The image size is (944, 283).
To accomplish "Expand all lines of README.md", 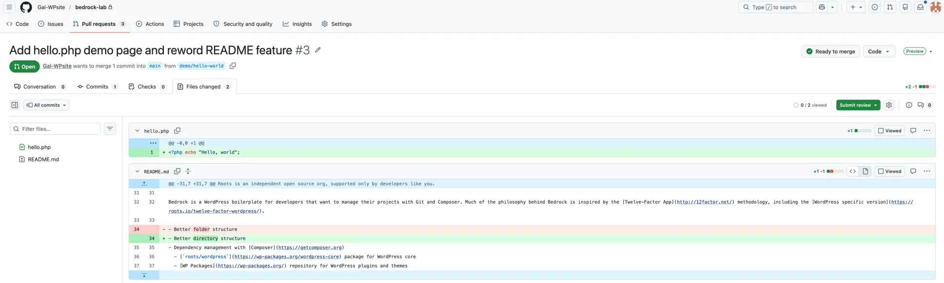I will [188, 172].
